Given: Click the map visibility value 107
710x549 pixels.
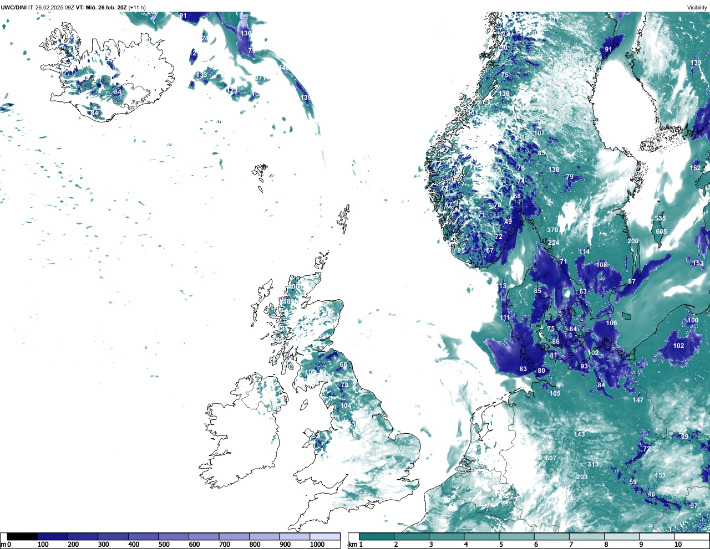Looking at the screenshot, I should [x=539, y=133].
